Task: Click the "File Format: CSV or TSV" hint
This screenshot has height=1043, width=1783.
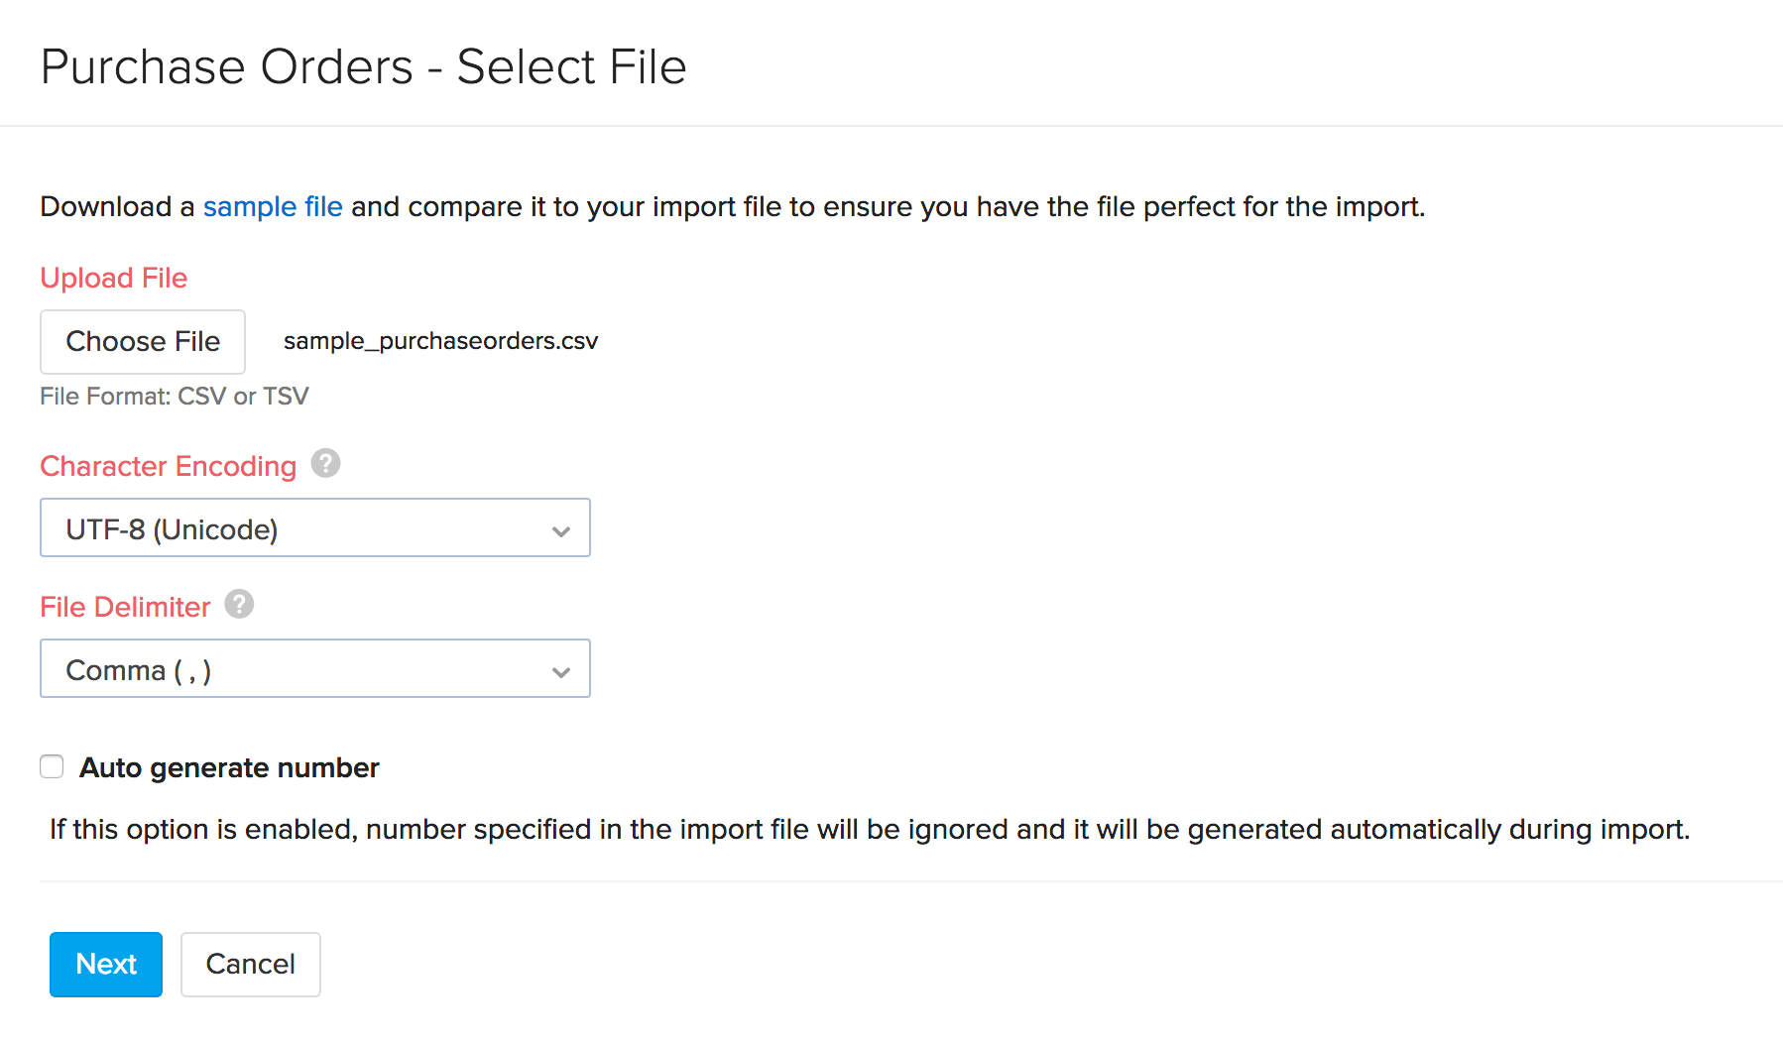Action: [174, 397]
